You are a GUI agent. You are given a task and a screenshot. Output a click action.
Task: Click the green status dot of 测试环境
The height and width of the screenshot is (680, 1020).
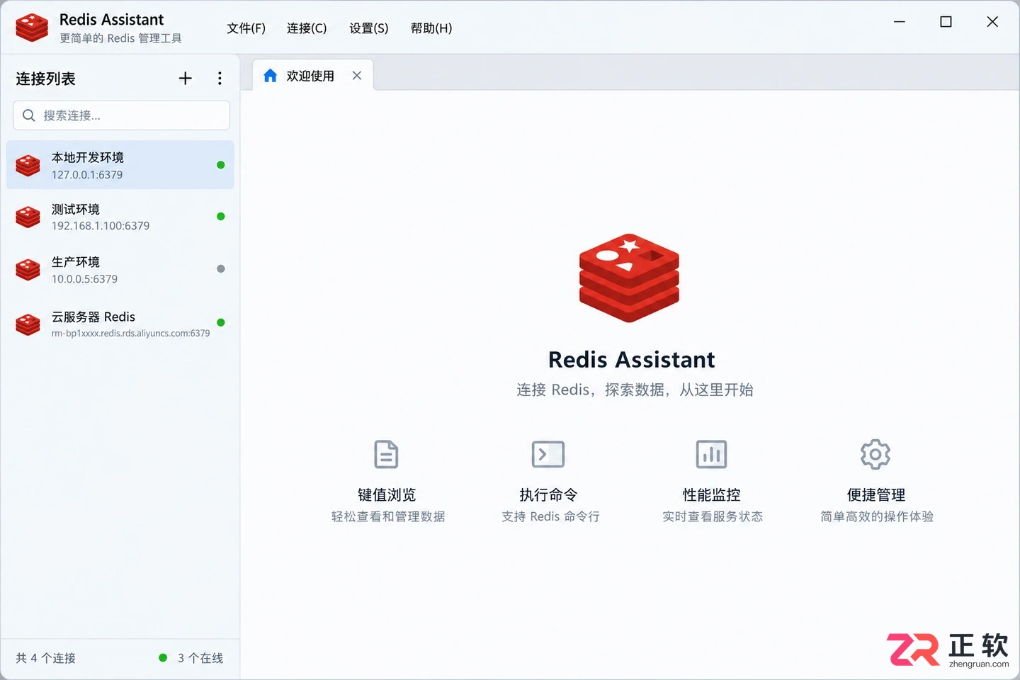221,217
